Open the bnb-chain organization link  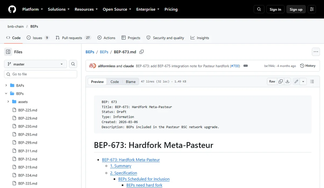[x=16, y=26]
